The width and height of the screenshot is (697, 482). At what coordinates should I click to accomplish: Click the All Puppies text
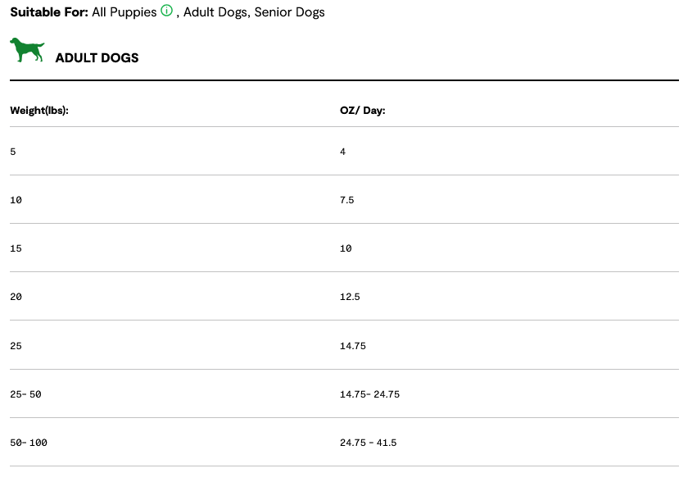(124, 12)
